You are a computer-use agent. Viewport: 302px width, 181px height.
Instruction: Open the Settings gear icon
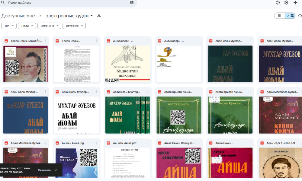pos(286,3)
